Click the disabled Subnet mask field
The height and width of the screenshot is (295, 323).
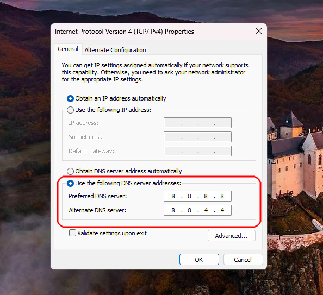tap(197, 137)
